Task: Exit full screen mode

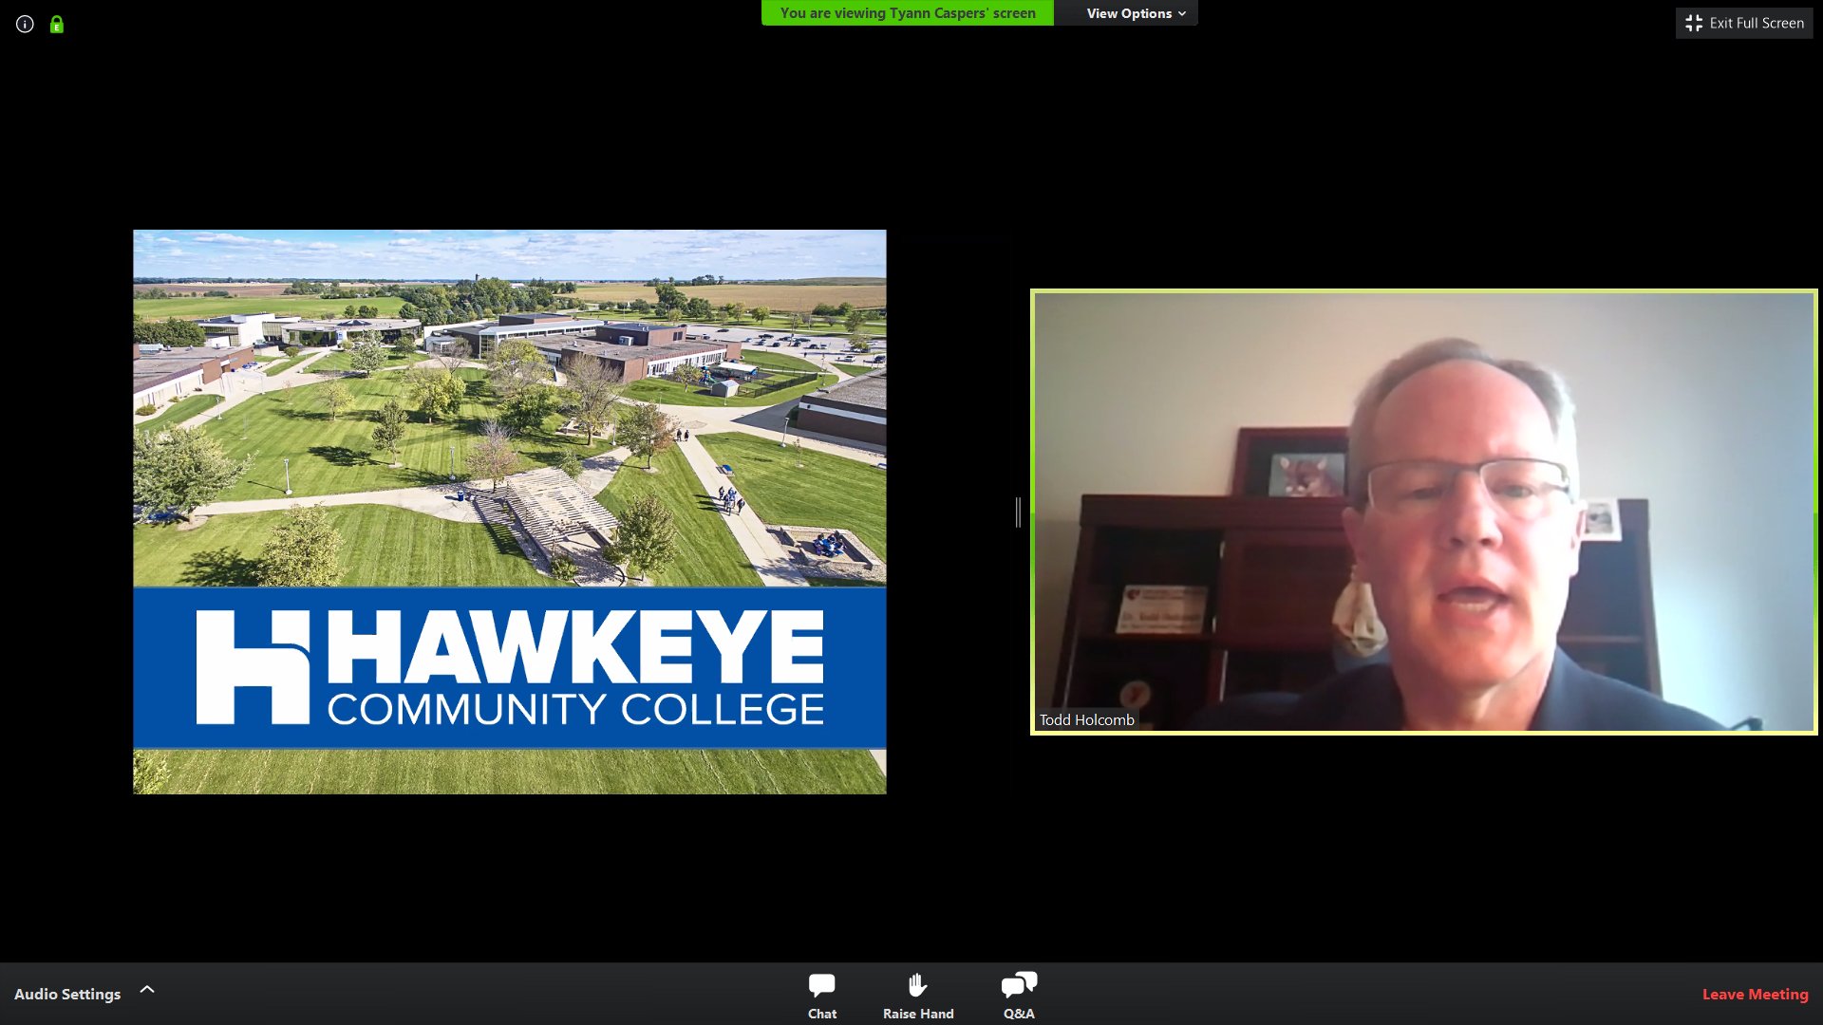Action: tap(1743, 22)
